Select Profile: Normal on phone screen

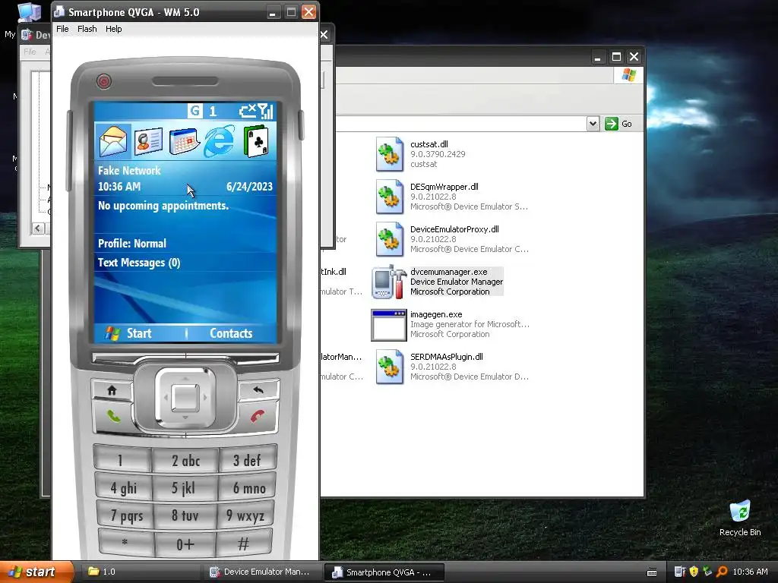185,244
